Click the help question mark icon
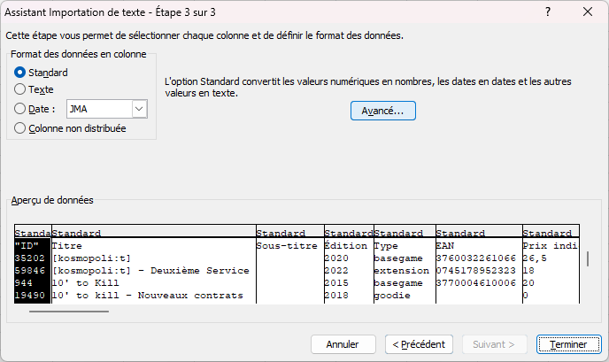609x362 pixels. (549, 12)
